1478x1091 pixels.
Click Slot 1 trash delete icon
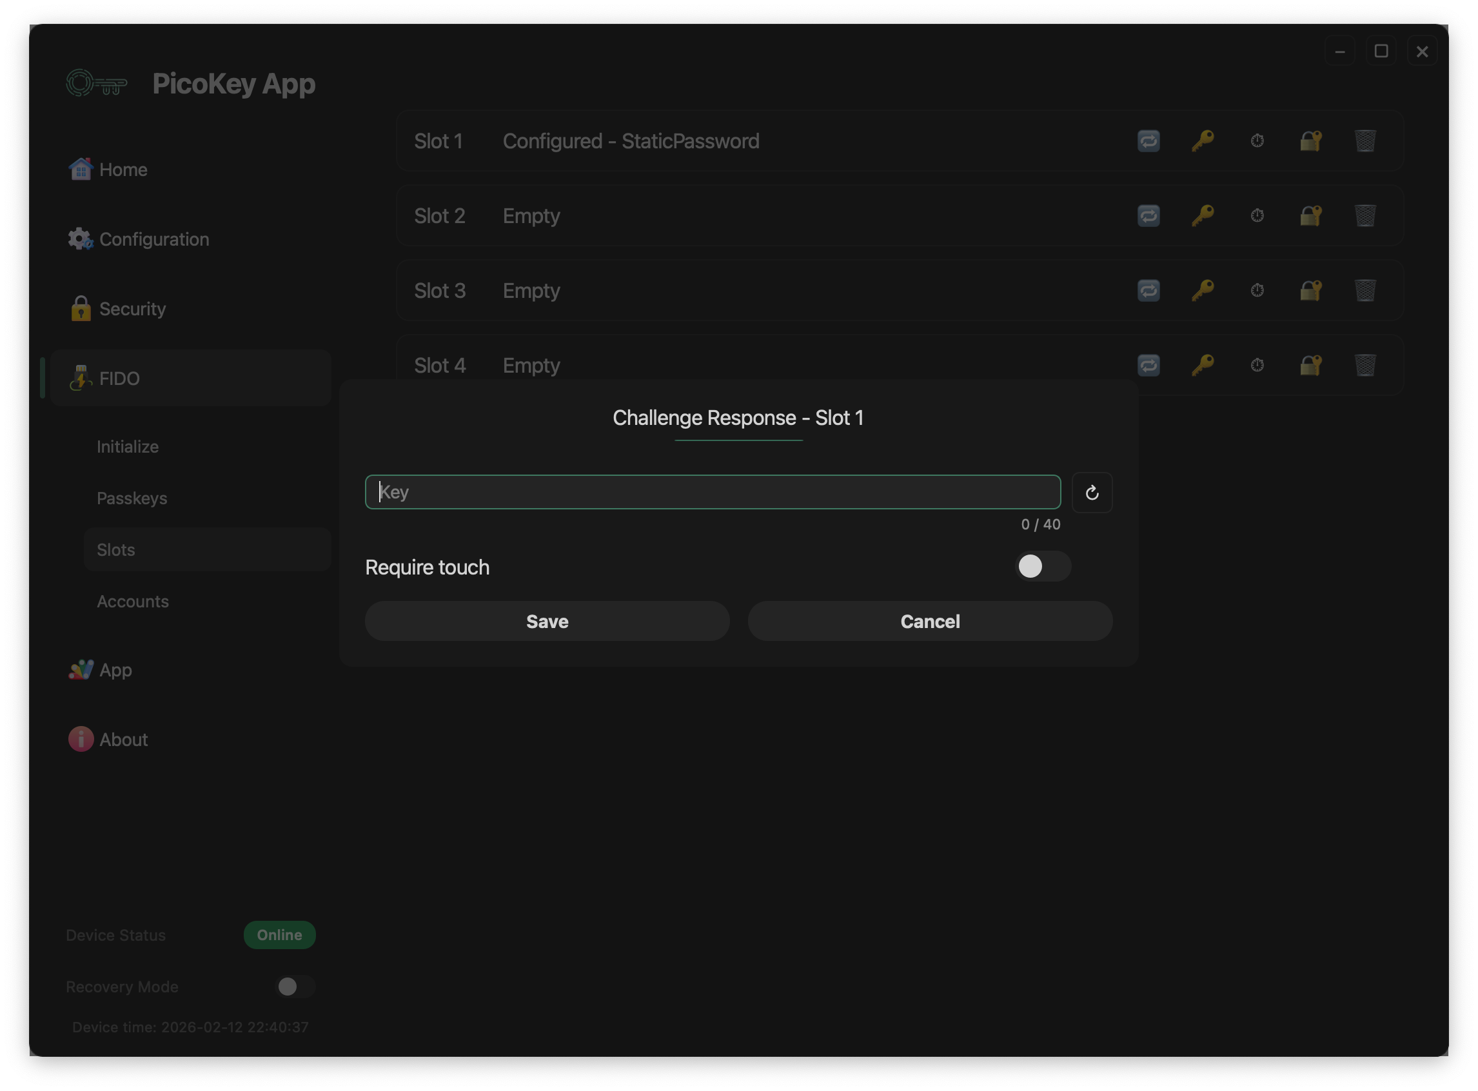pyautogui.click(x=1365, y=141)
